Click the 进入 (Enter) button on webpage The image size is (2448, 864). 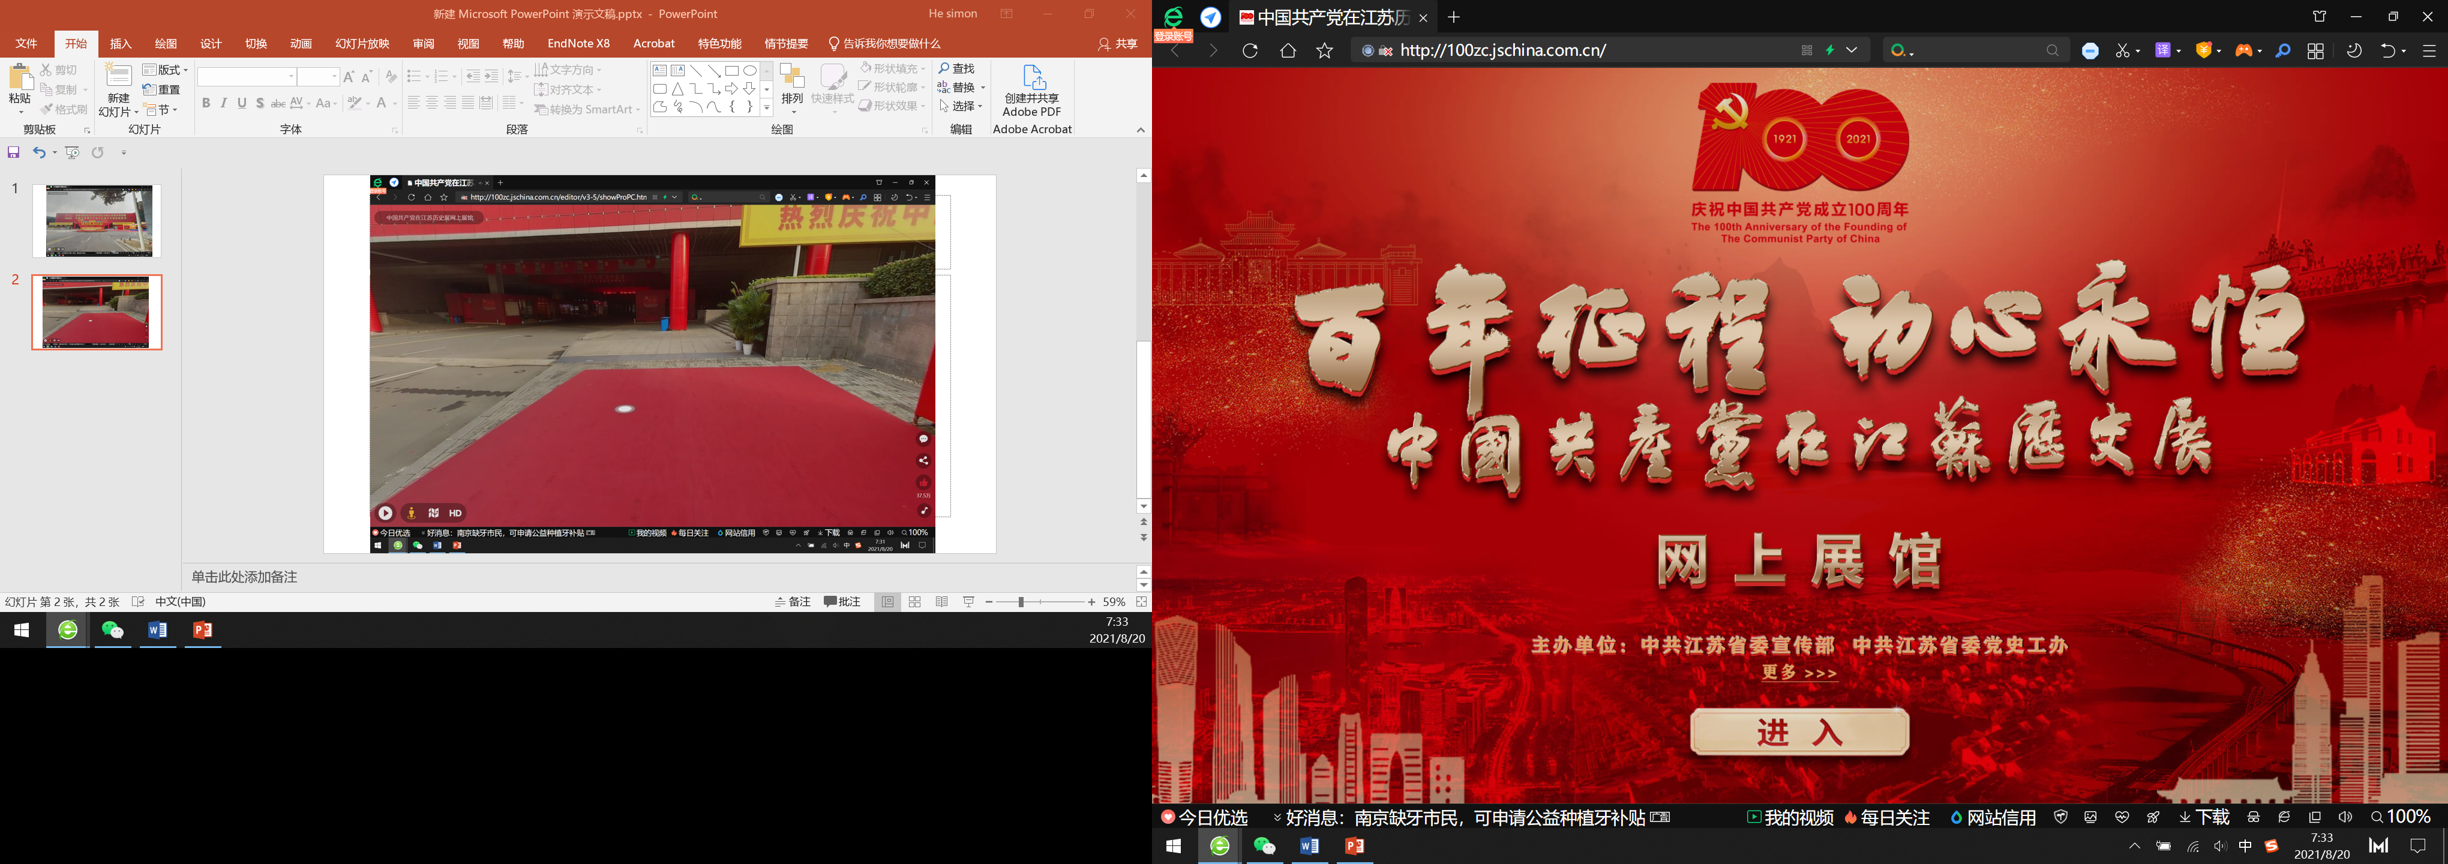(x=1799, y=732)
